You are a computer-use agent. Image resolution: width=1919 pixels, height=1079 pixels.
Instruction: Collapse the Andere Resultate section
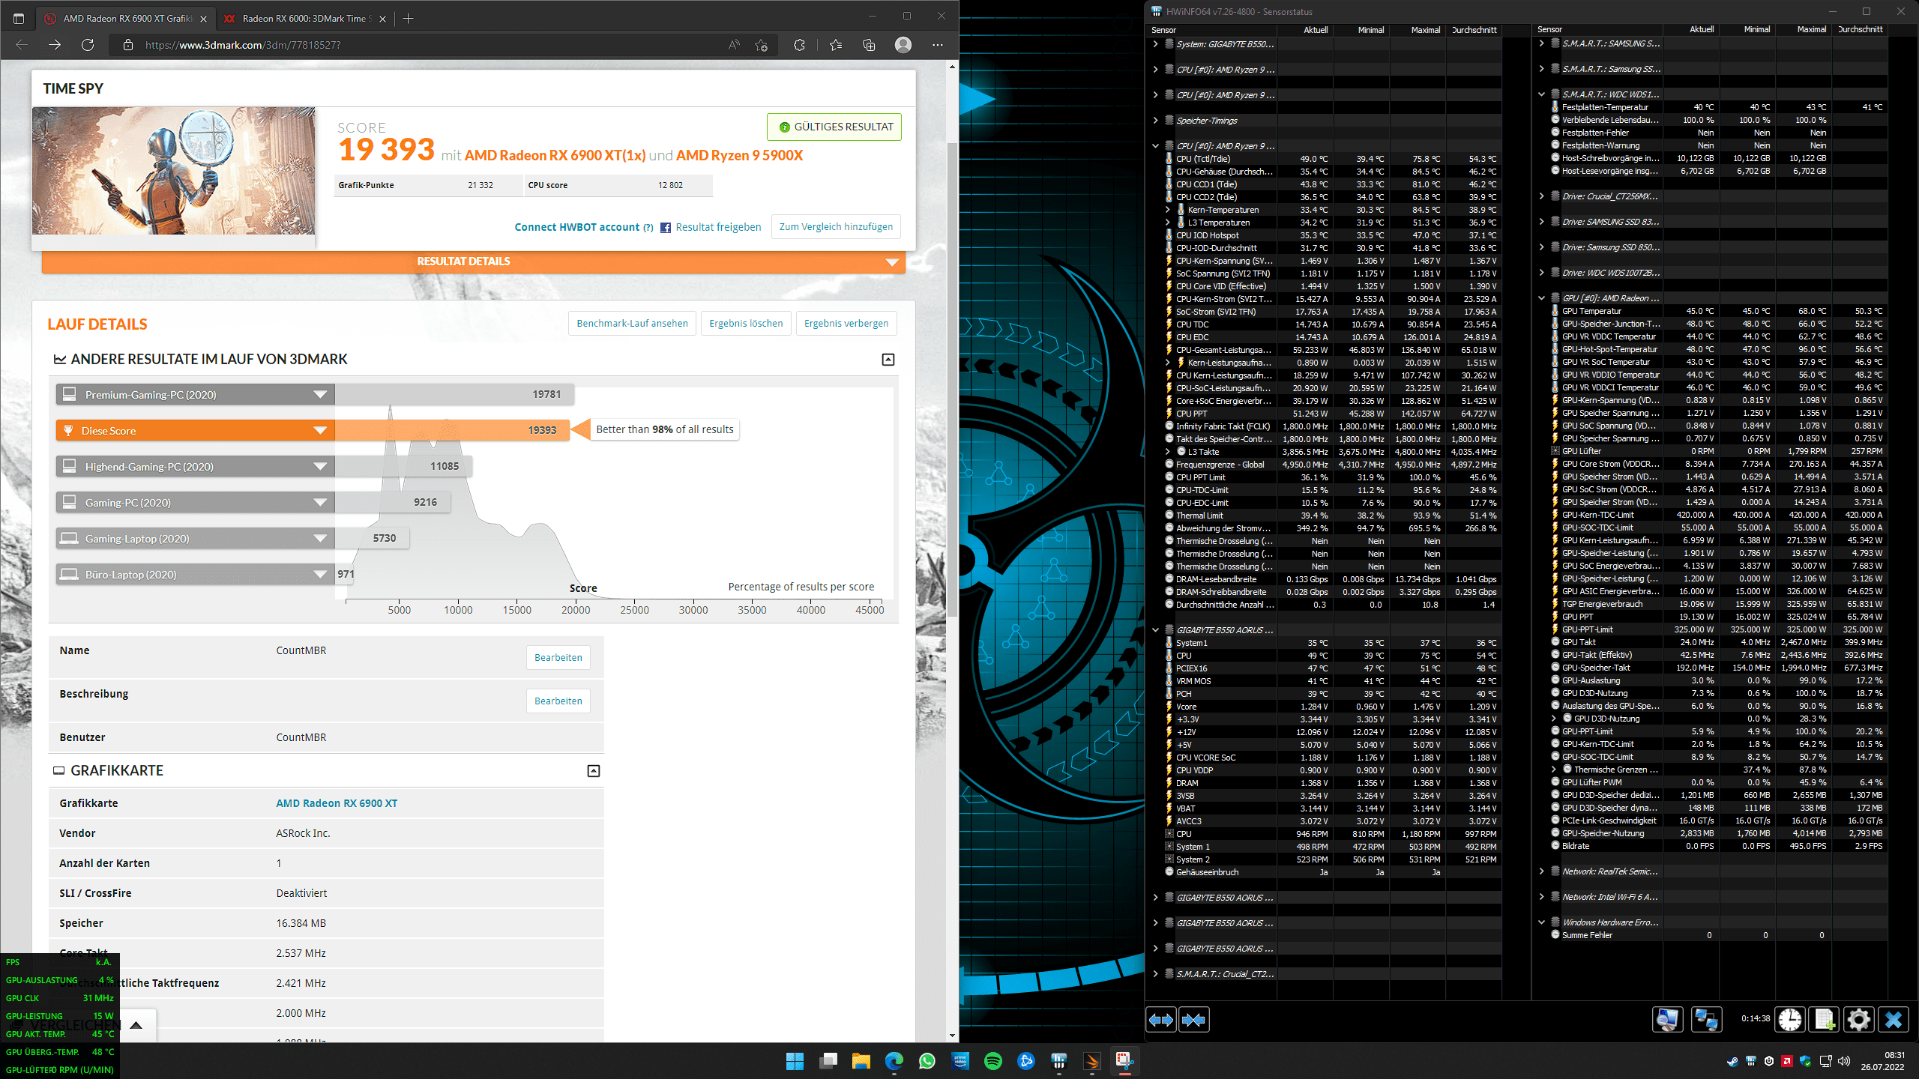(888, 360)
